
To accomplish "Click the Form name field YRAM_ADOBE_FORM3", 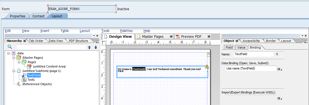I will pos(82,9).
